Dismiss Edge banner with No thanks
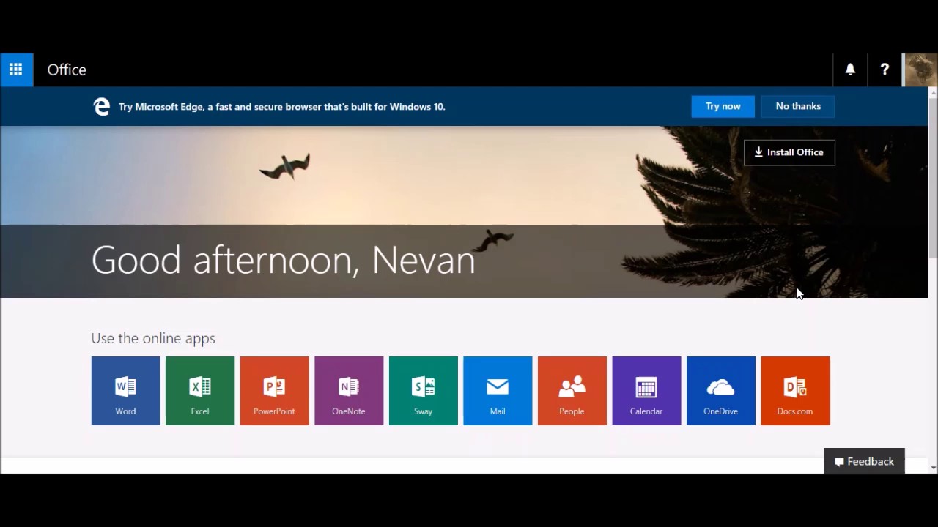The width and height of the screenshot is (938, 527). click(x=798, y=106)
